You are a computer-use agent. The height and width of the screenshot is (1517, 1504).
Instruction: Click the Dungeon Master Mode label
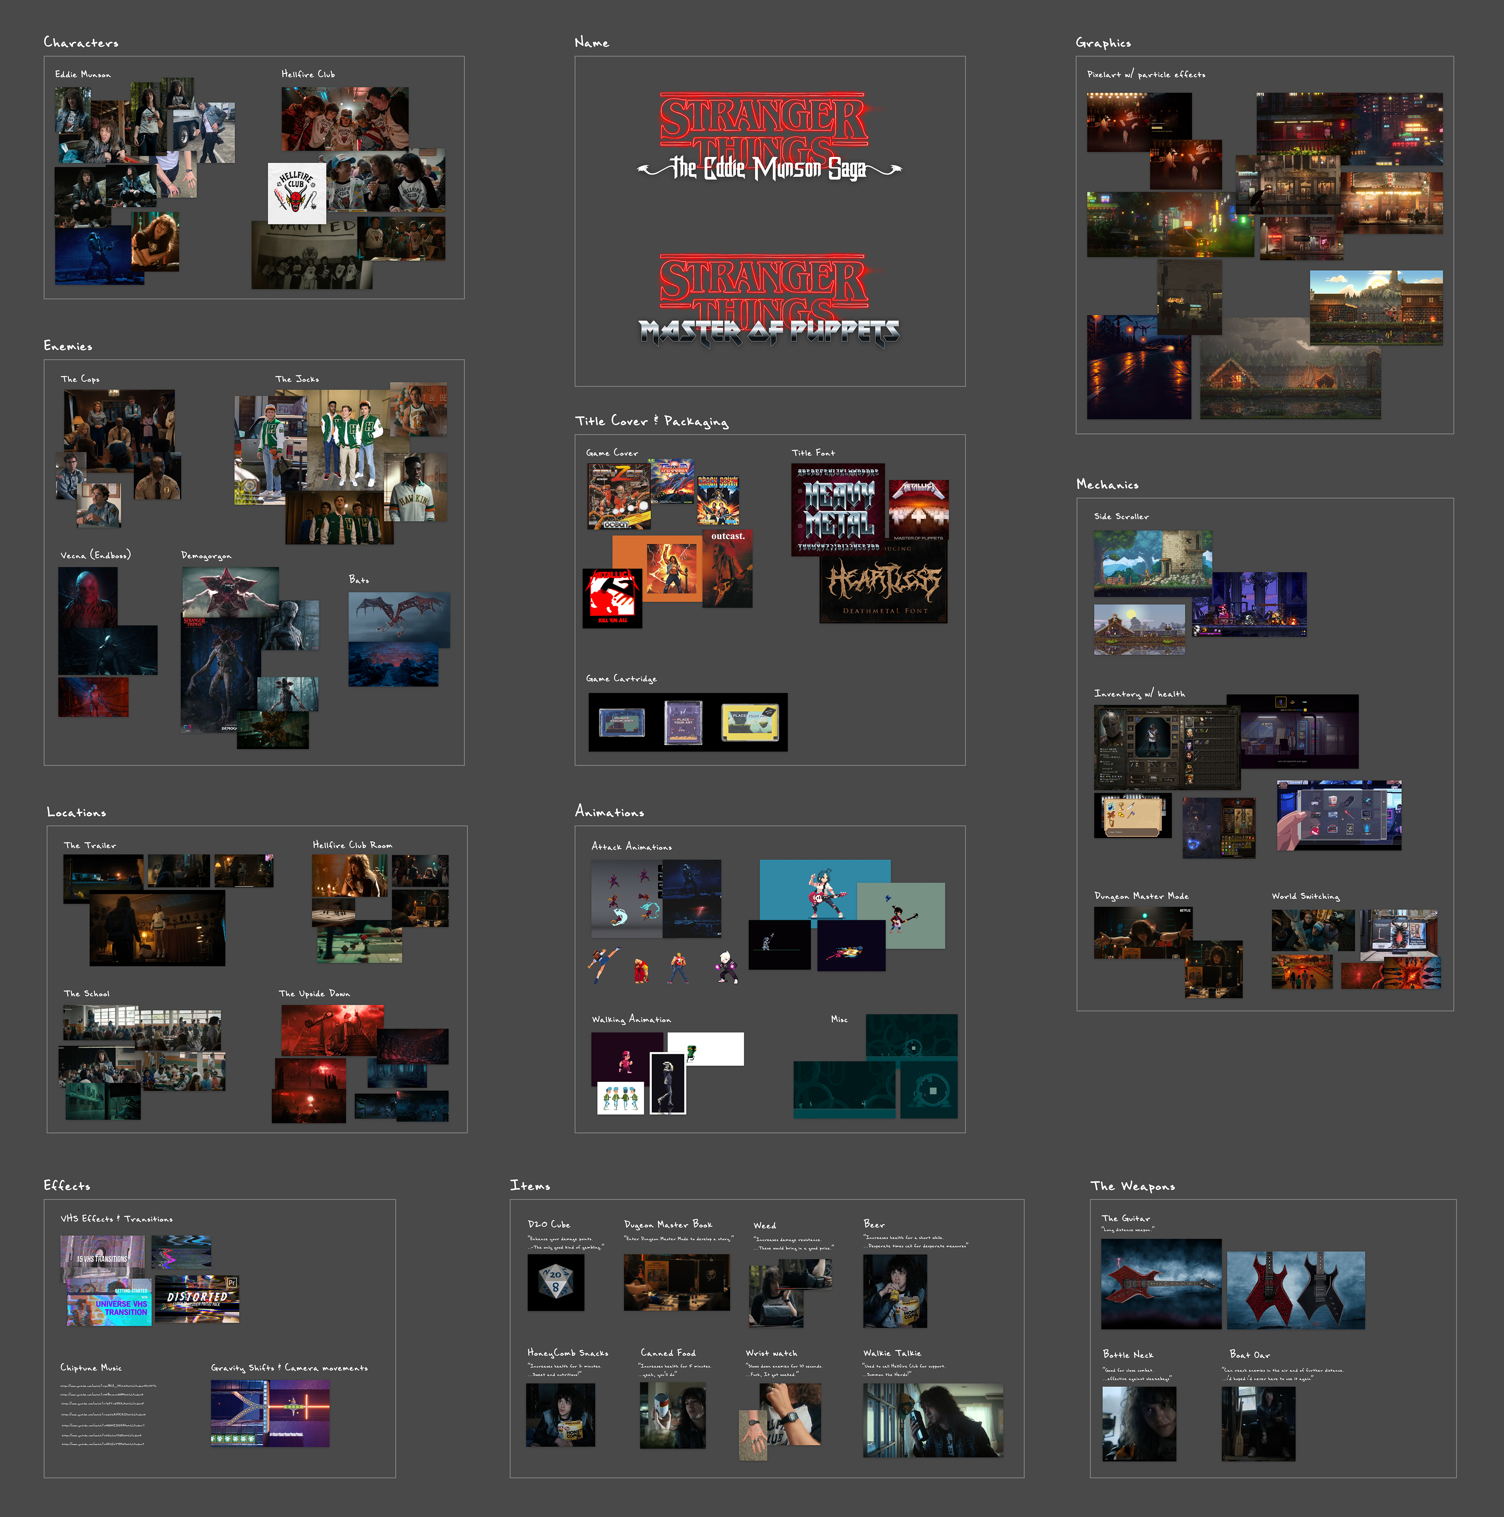(x=1141, y=896)
